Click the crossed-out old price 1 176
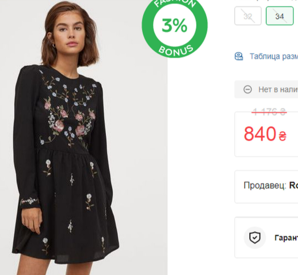The image size is (298, 275). [269, 112]
